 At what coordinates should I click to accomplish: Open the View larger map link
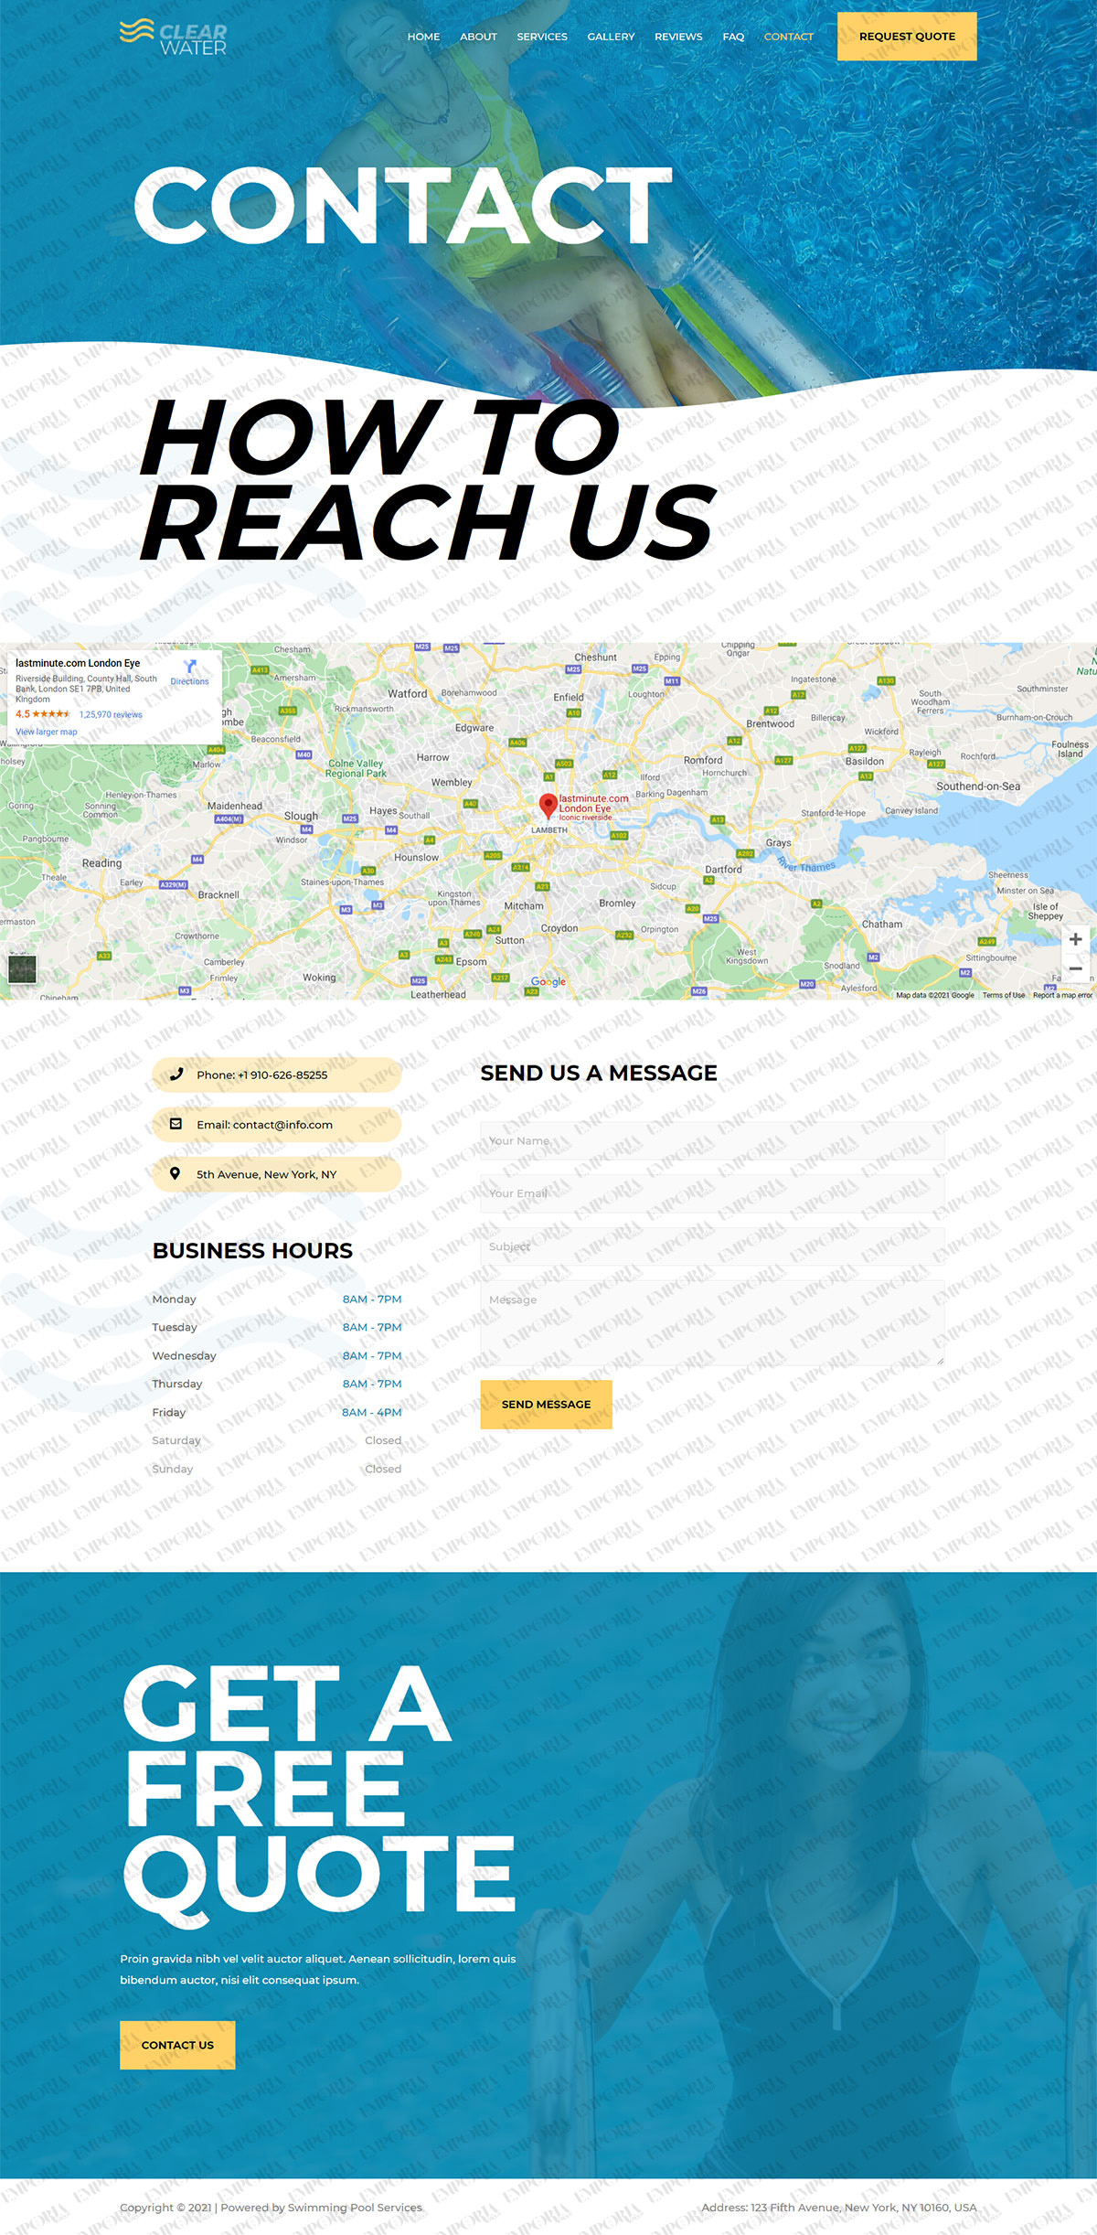(47, 732)
